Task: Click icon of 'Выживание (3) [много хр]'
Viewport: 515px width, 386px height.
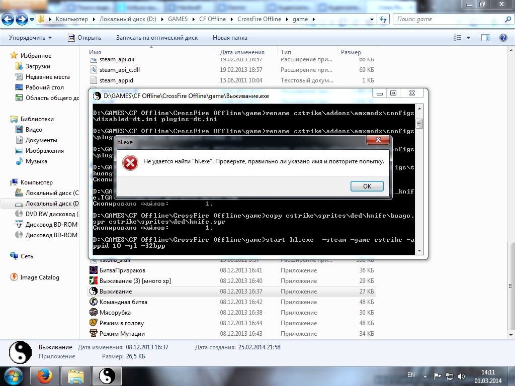Action: pyautogui.click(x=94, y=280)
